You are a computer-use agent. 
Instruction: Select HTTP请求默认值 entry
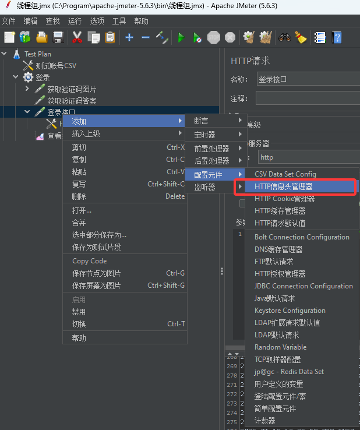(302, 223)
